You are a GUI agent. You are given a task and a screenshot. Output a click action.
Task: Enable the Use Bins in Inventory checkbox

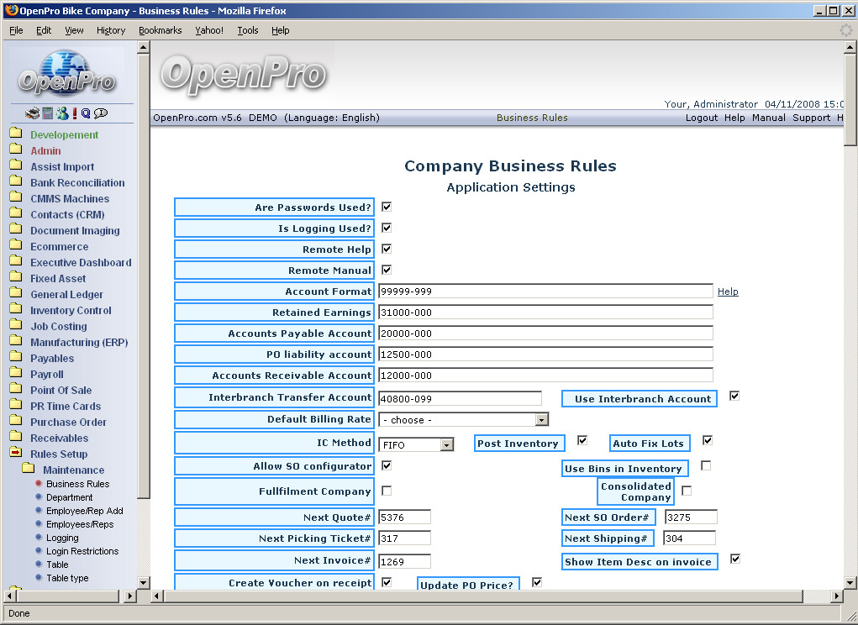tap(706, 465)
